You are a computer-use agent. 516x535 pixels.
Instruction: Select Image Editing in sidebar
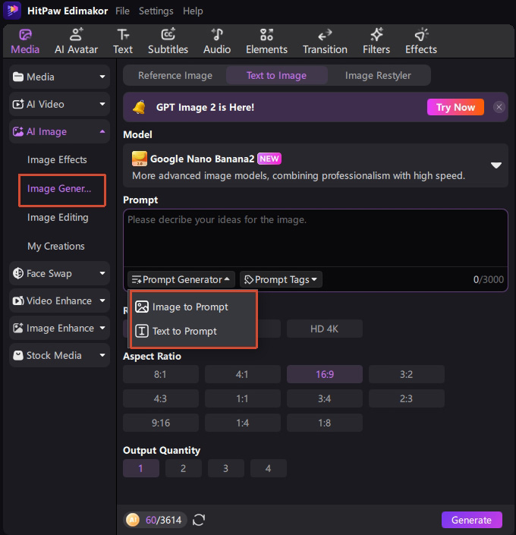[58, 217]
